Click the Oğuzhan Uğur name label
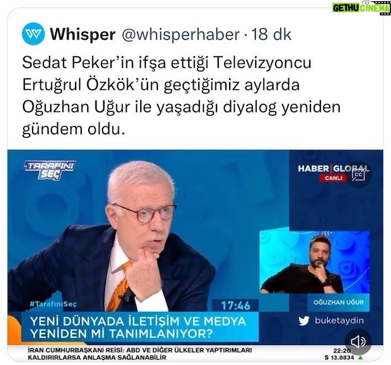 coord(339,302)
